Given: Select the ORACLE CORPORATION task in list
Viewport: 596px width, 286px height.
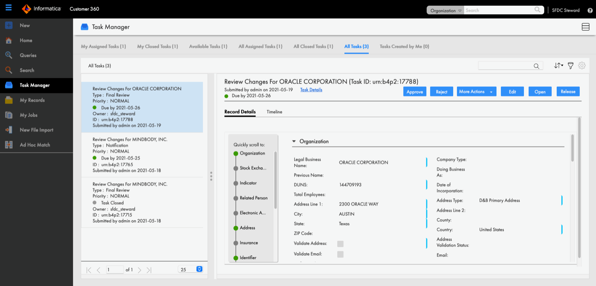Looking at the screenshot, I should pos(142,107).
